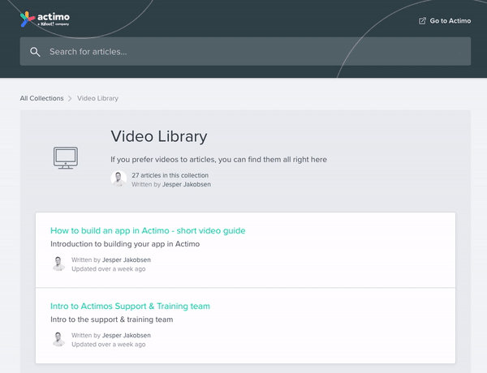487x373 pixels.
Task: Click the monitor icon for Video Library
Action: click(x=66, y=156)
